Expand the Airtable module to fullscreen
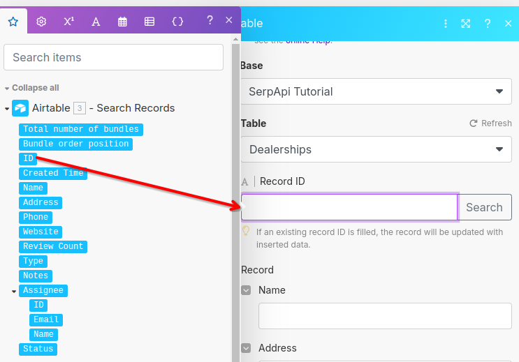Image resolution: width=519 pixels, height=362 pixels. 466,24
